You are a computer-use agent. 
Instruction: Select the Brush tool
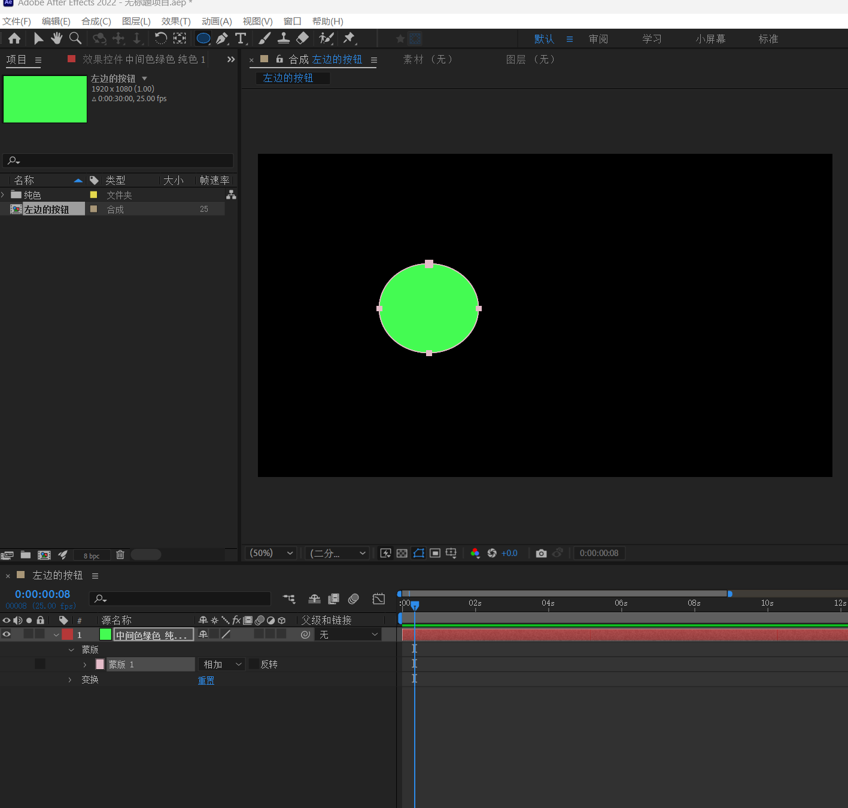(265, 39)
